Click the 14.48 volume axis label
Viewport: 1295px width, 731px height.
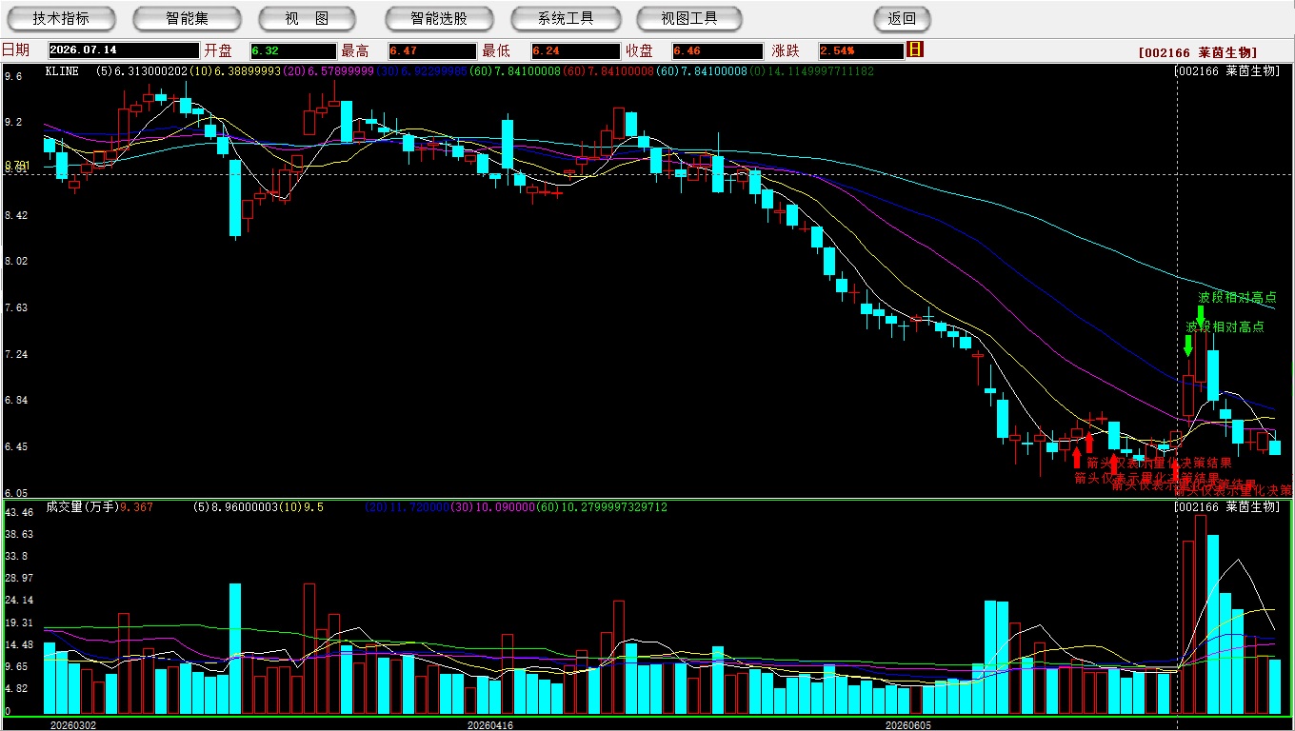(18, 644)
